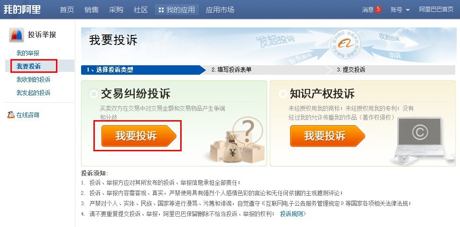Click 我要投诉 button under 知识产权投诉
Viewport: 460px width, 227px height.
coord(327,136)
